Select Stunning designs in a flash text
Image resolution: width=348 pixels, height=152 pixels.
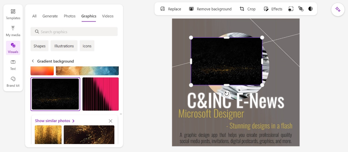coord(259,126)
